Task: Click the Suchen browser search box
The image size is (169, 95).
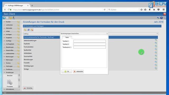Action: tap(123, 10)
